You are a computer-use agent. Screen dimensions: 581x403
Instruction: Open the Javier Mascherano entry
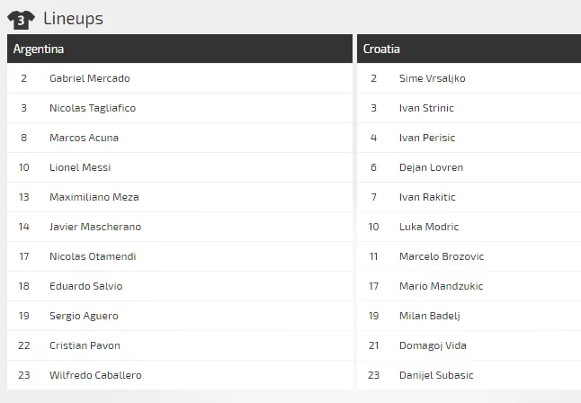pyautogui.click(x=94, y=227)
